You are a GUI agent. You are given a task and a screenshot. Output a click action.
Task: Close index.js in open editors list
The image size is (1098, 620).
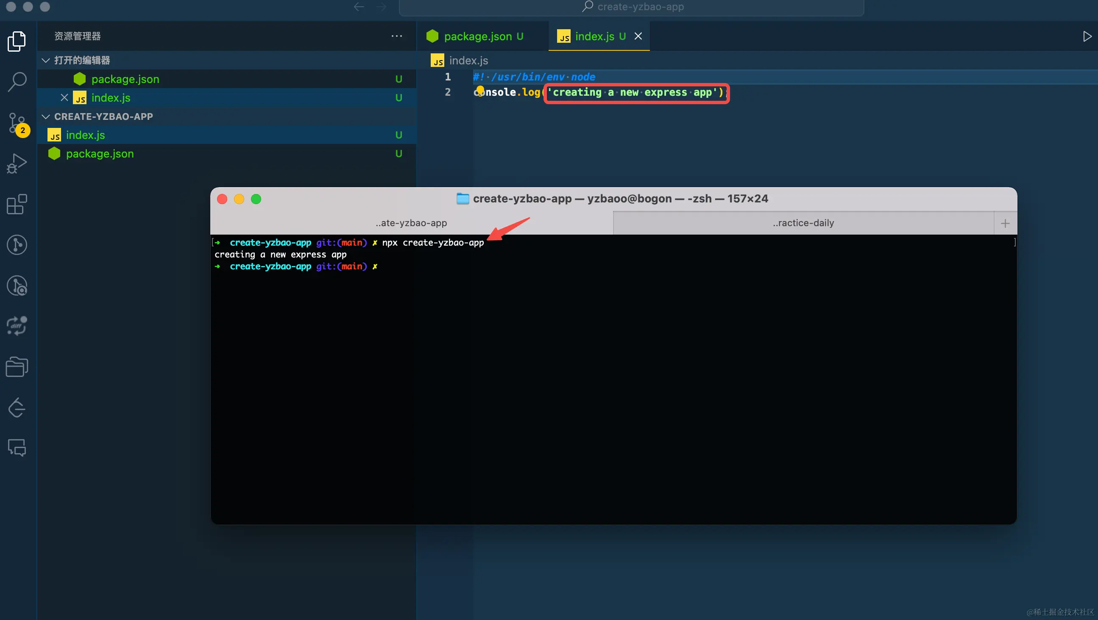[64, 97]
